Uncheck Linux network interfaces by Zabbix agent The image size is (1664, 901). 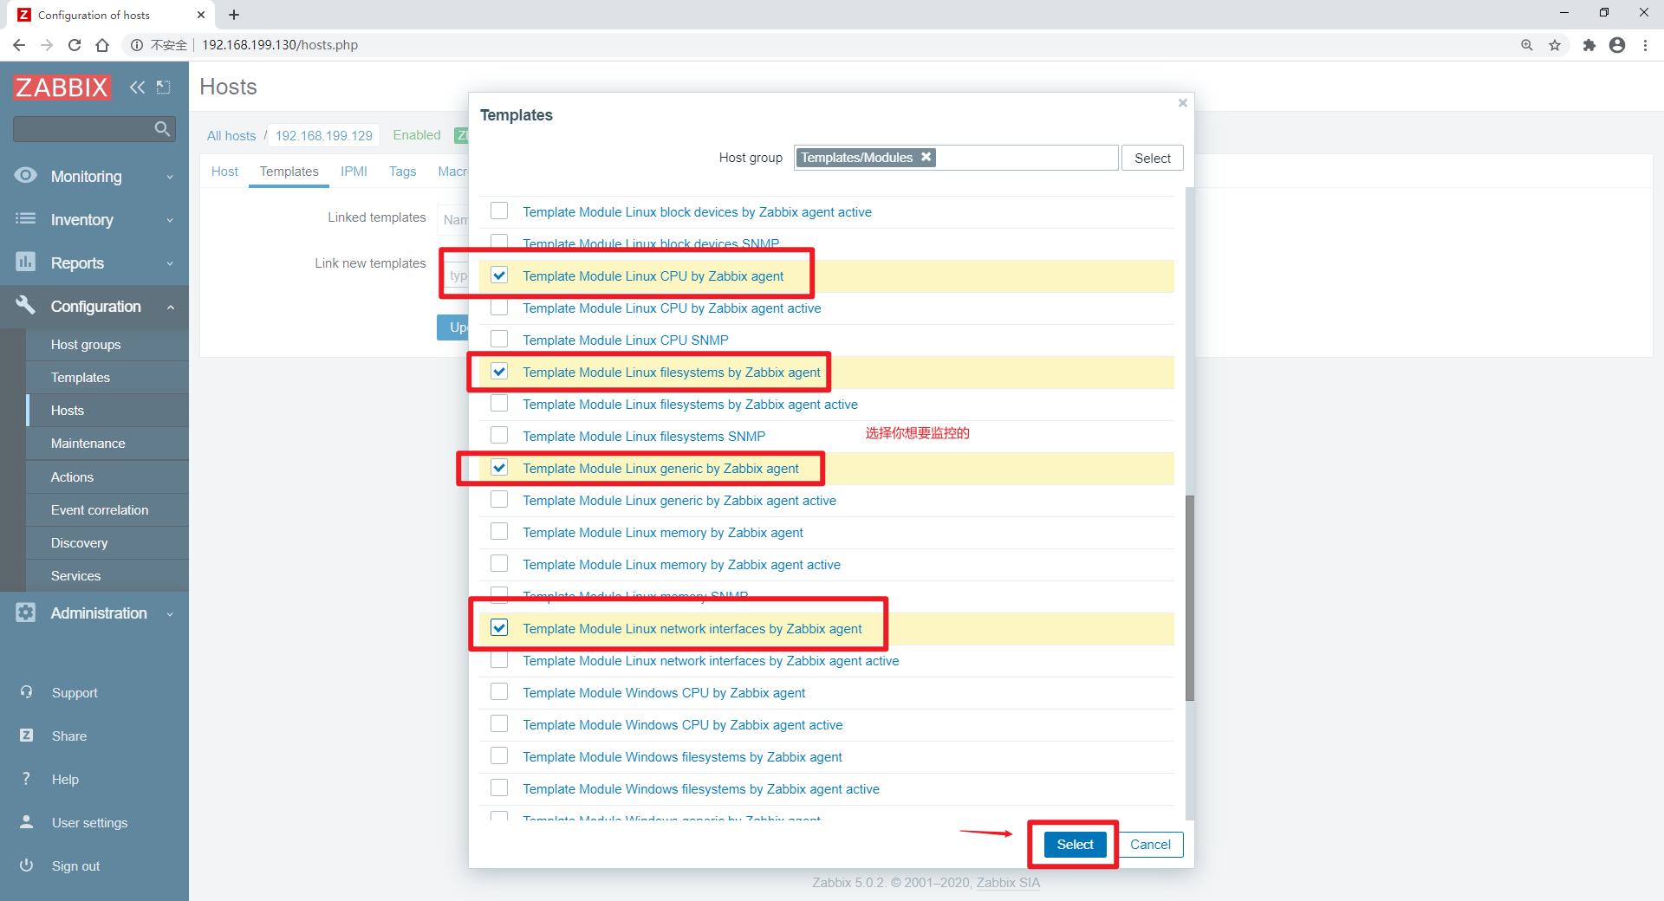[499, 628]
